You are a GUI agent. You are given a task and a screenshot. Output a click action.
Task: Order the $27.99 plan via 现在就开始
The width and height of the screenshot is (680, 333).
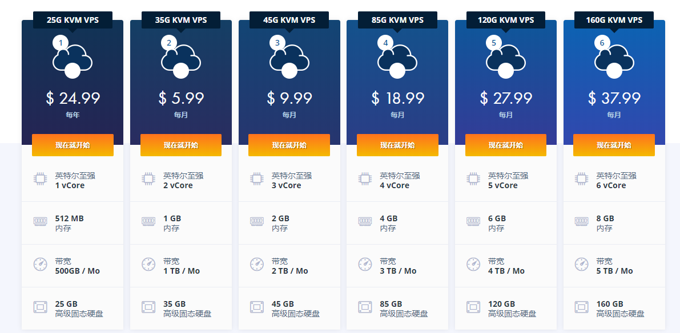click(x=506, y=145)
